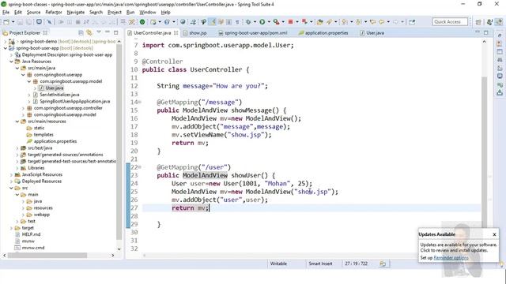Click the Relaunch red flag icon
This screenshot has height=284, width=506.
click(304, 22)
